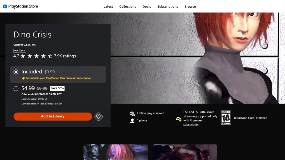Click the star rating icons
The height and width of the screenshot is (160, 285).
(x=36, y=56)
